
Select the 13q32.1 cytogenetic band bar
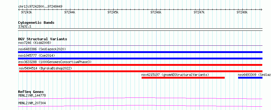140,30
